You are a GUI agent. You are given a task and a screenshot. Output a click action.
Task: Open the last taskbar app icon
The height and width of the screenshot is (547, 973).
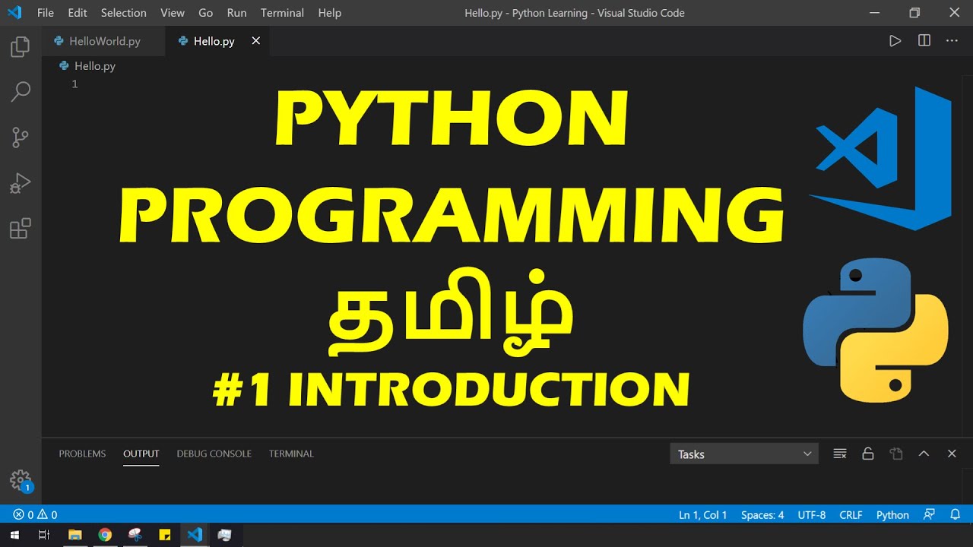coord(225,535)
